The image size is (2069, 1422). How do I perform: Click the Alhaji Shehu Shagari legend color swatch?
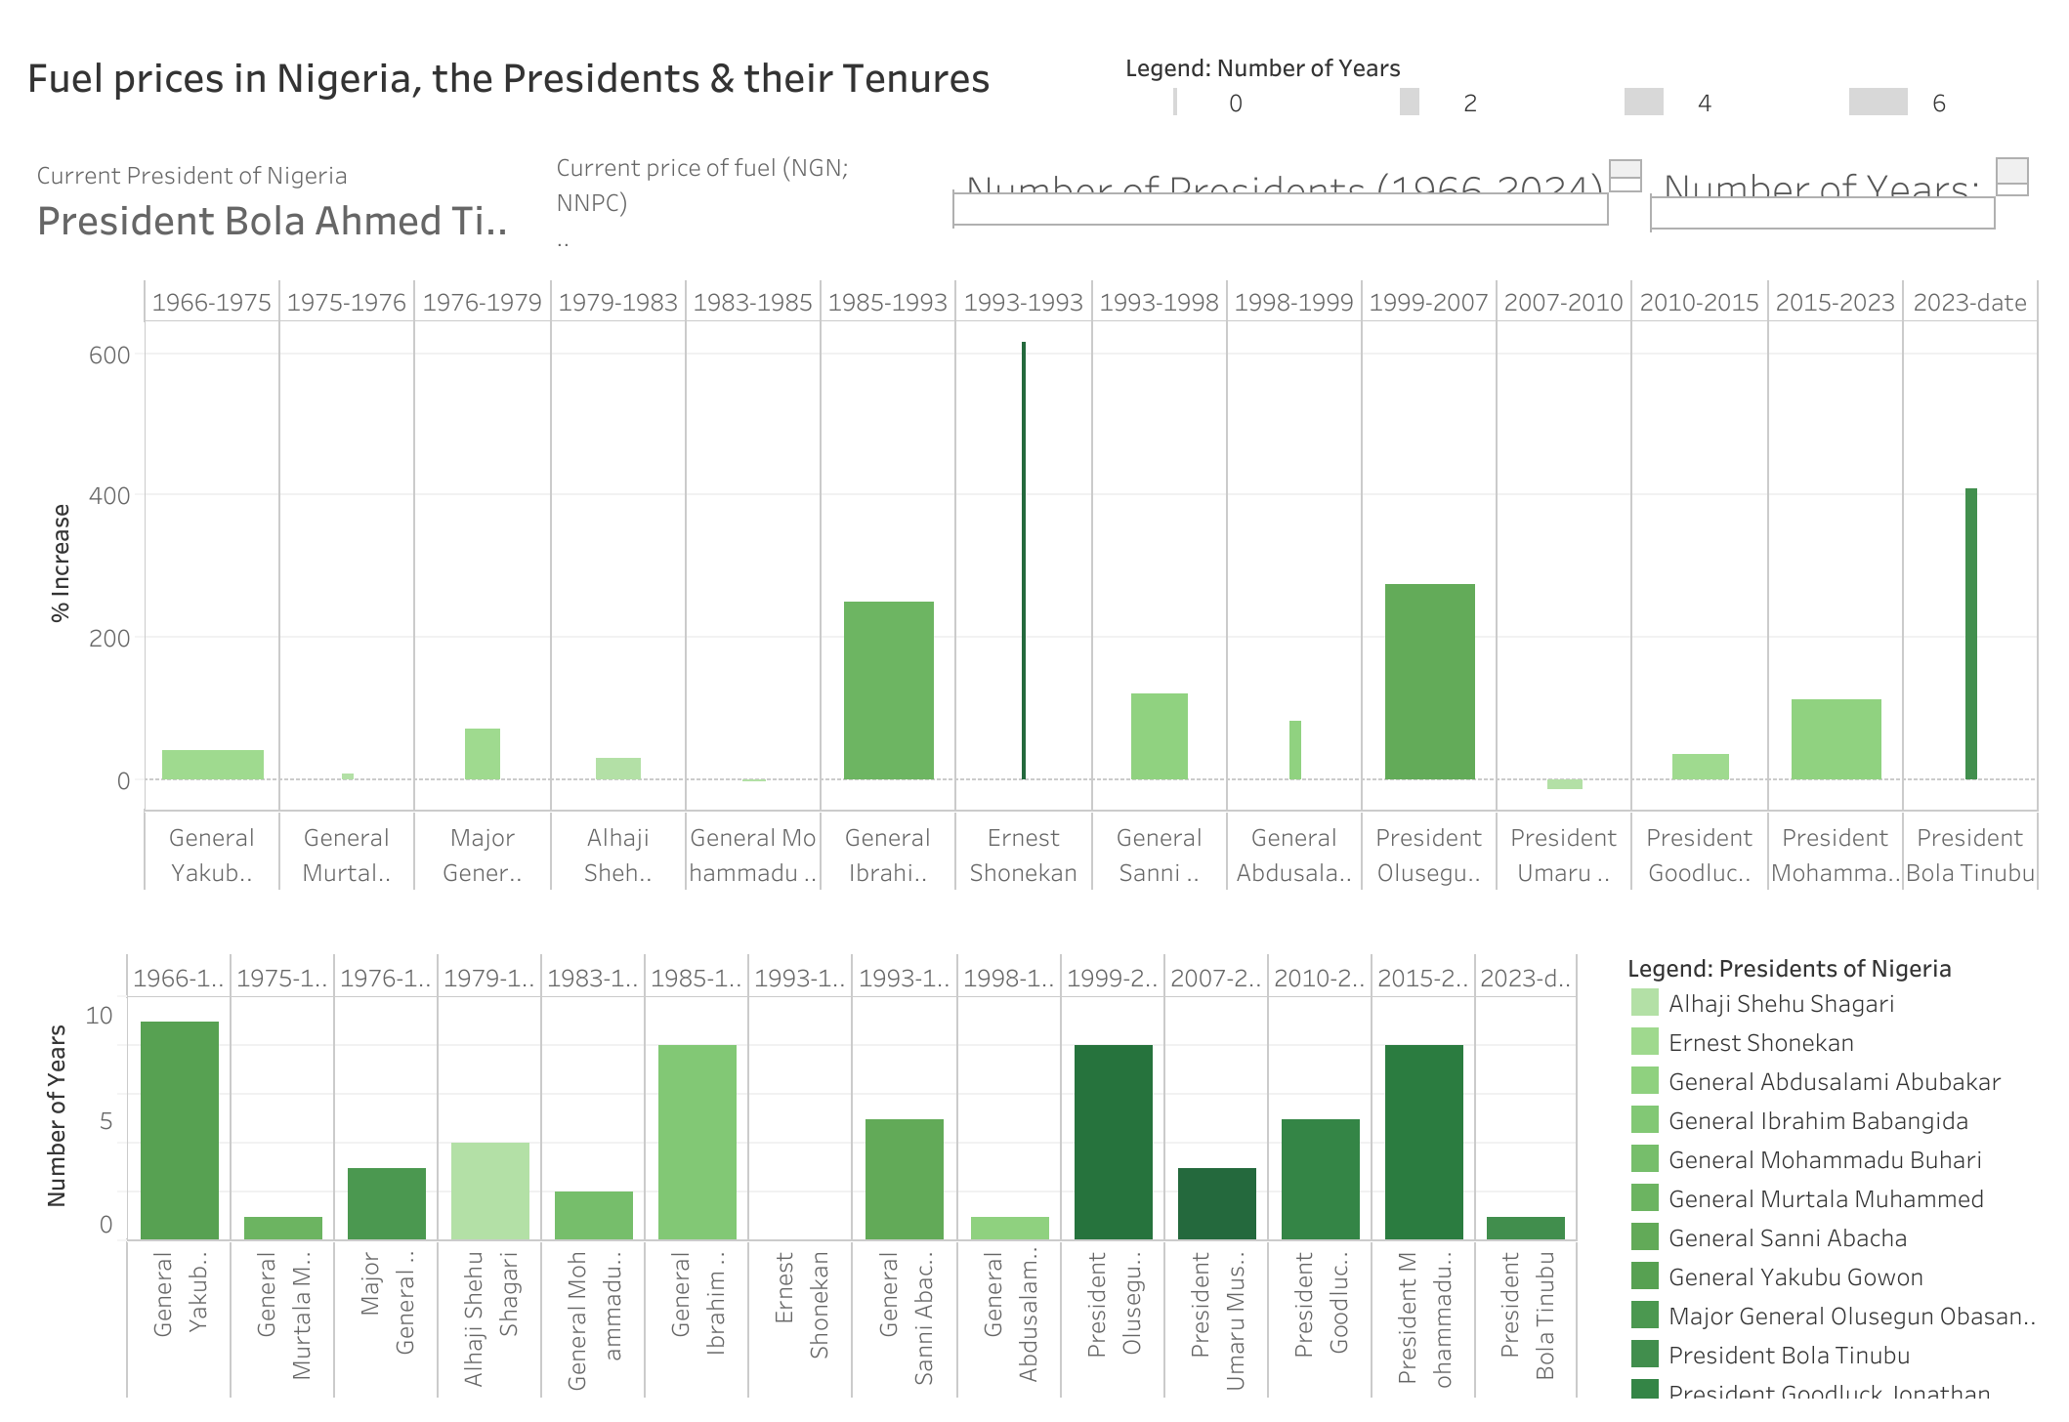[1644, 1003]
